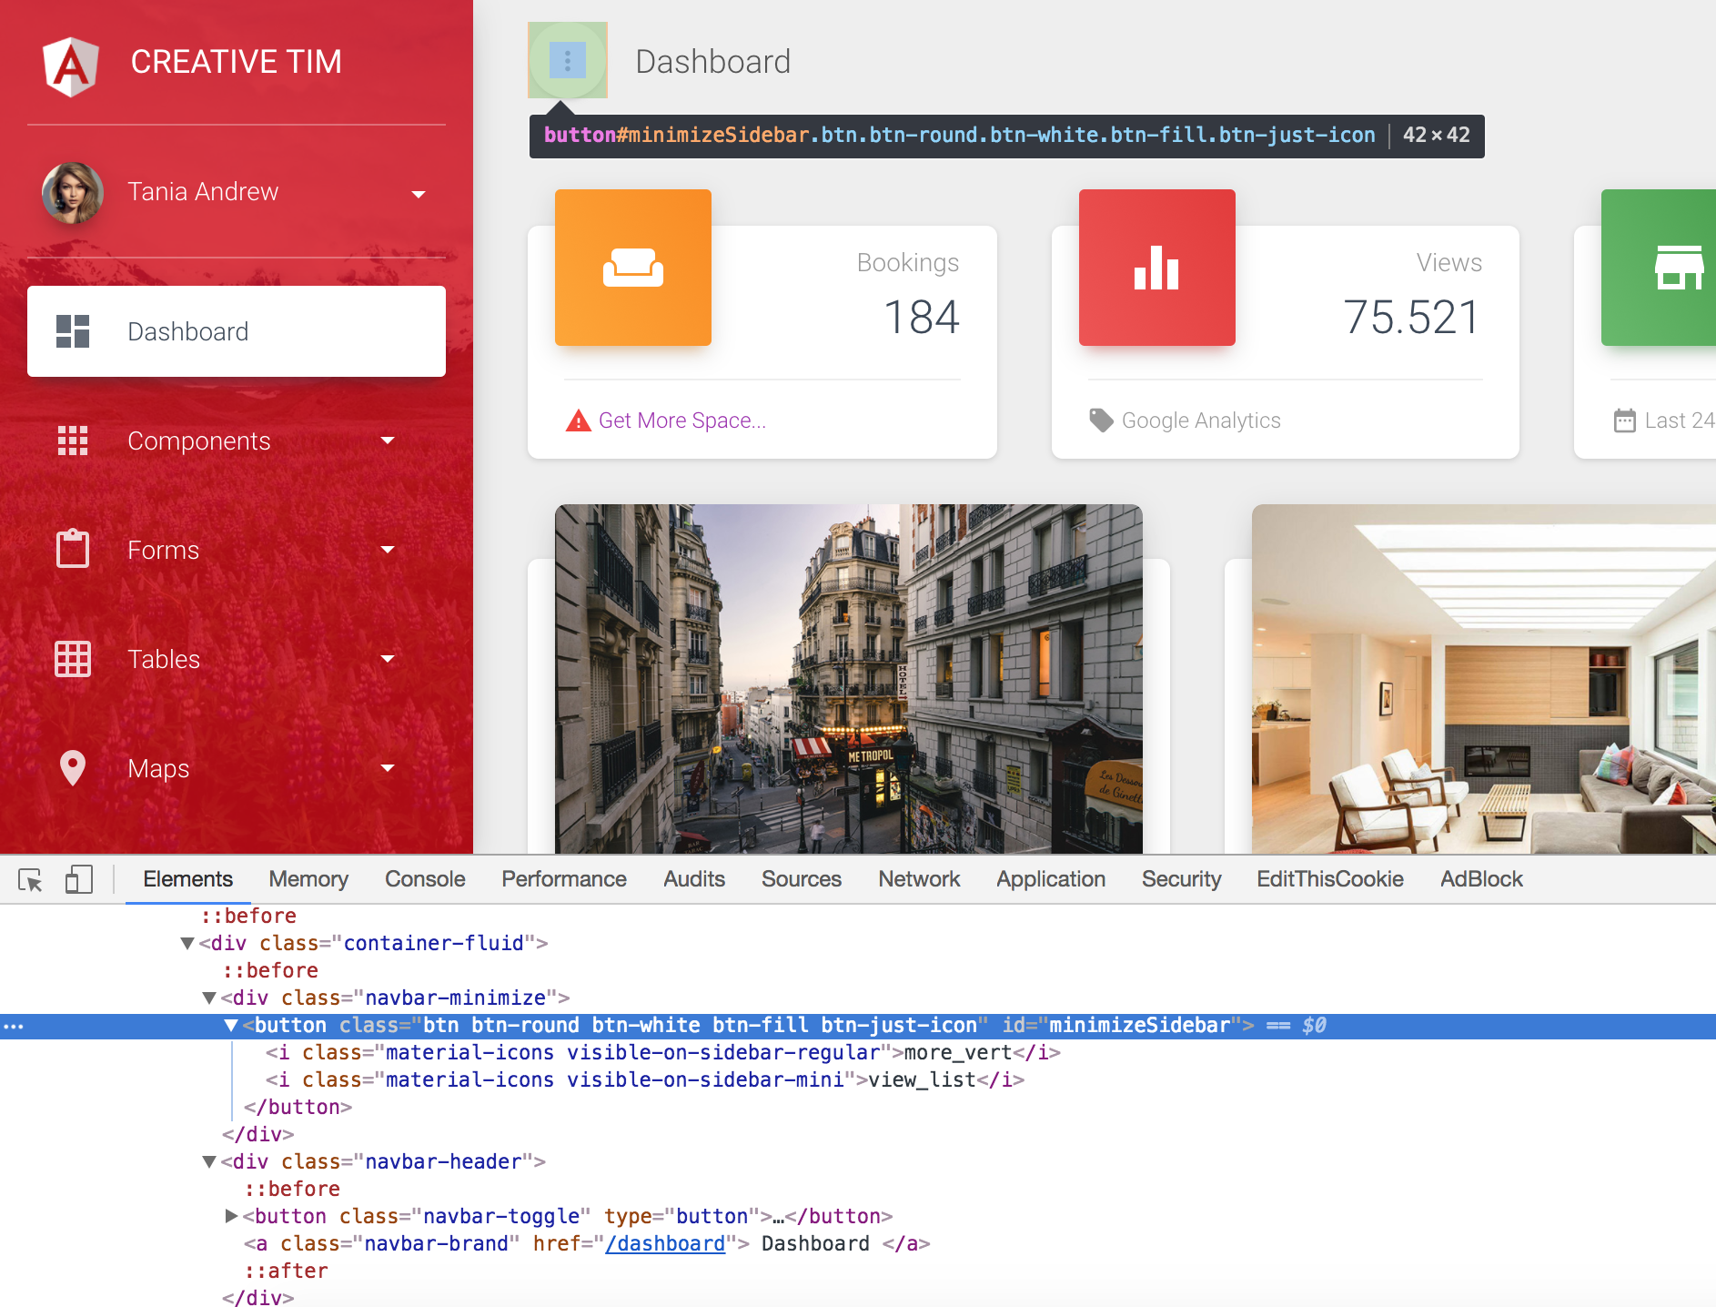Image resolution: width=1716 pixels, height=1307 pixels.
Task: Click the Google Analytics tag icon
Action: click(x=1102, y=420)
